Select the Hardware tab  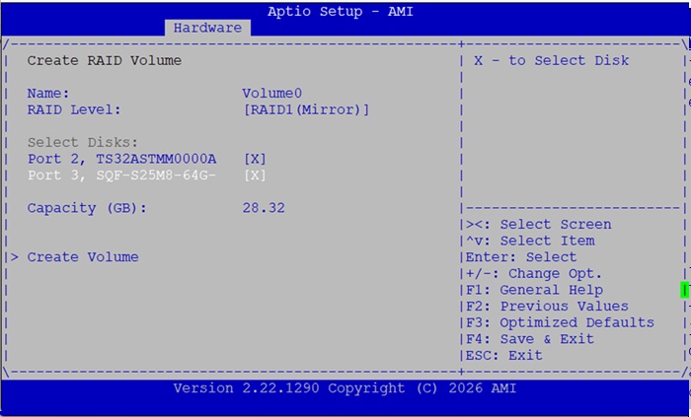point(207,28)
